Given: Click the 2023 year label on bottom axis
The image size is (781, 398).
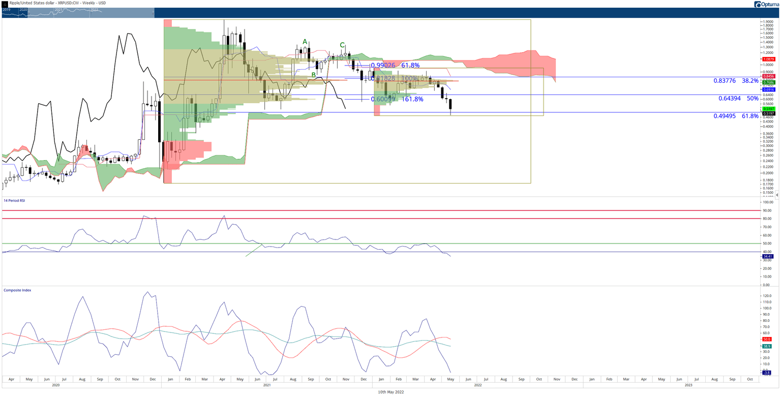Looking at the screenshot, I should [x=688, y=385].
